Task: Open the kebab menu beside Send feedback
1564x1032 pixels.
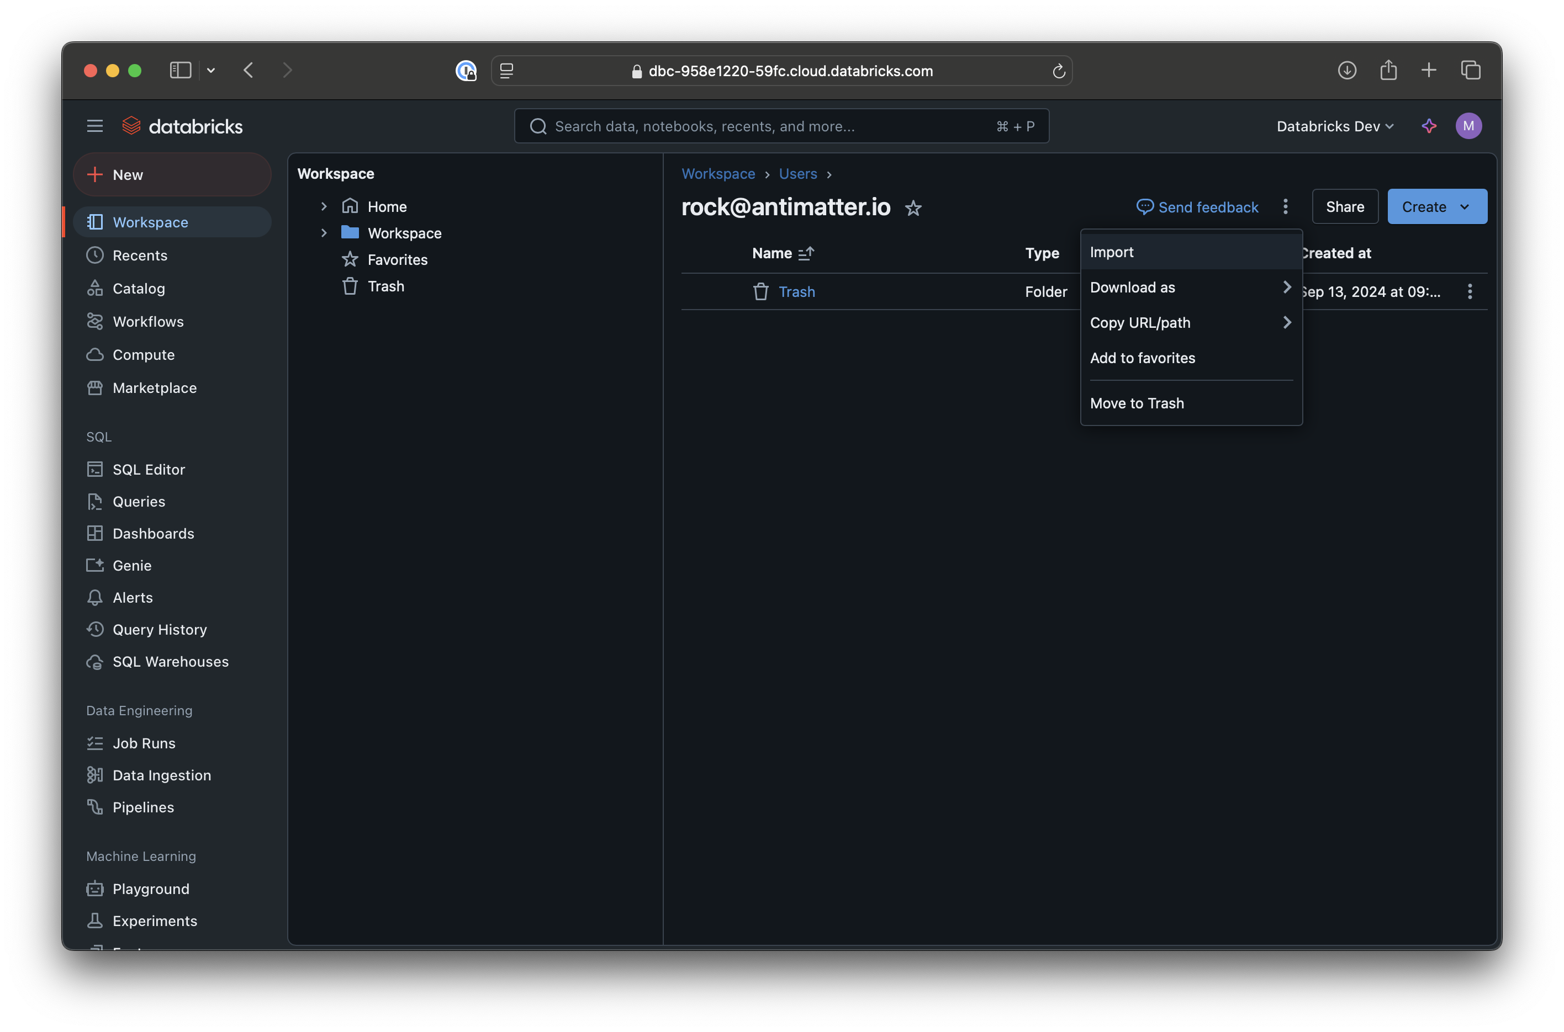Action: 1285,206
